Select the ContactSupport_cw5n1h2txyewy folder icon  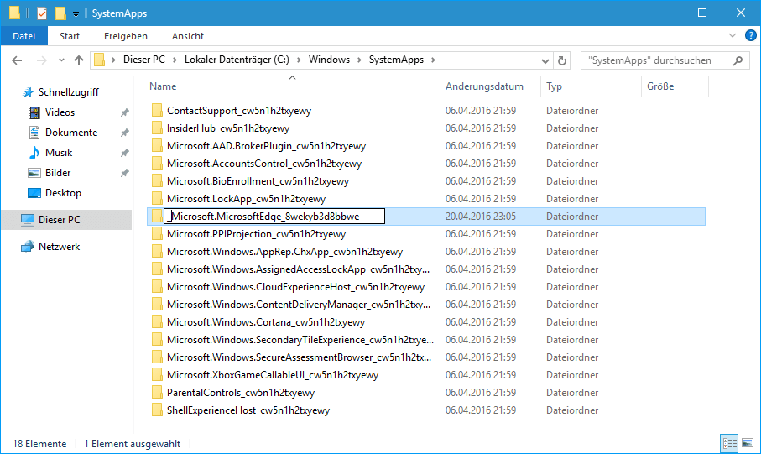click(157, 110)
